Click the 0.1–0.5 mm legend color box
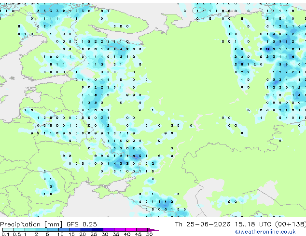Screen dimensions: 306x236 pos(8,230)
